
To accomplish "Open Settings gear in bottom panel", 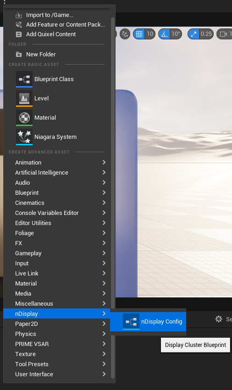I will coord(219,319).
